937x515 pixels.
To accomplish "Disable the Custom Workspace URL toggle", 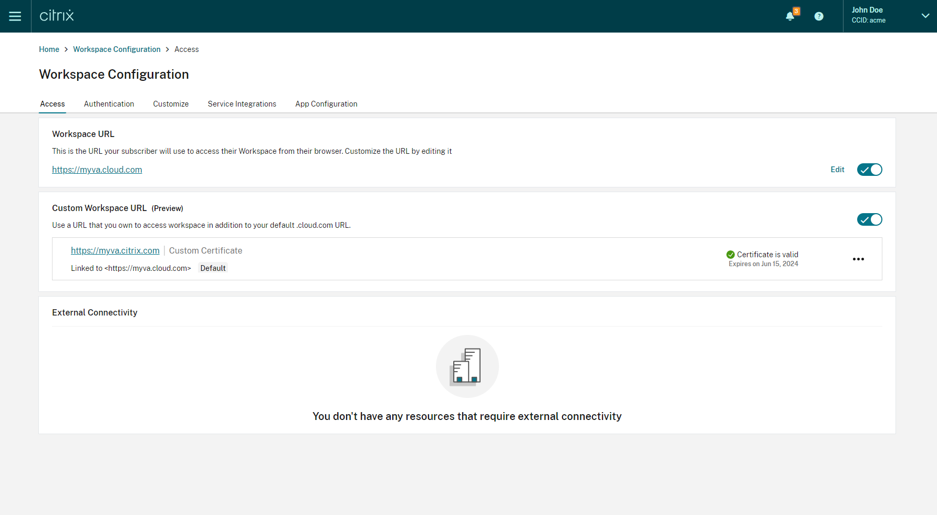I will pos(869,219).
